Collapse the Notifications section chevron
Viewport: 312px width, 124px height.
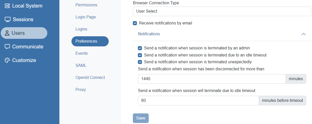pos(303,34)
